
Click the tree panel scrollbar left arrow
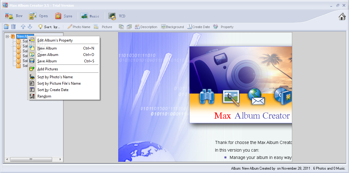pos(7,160)
